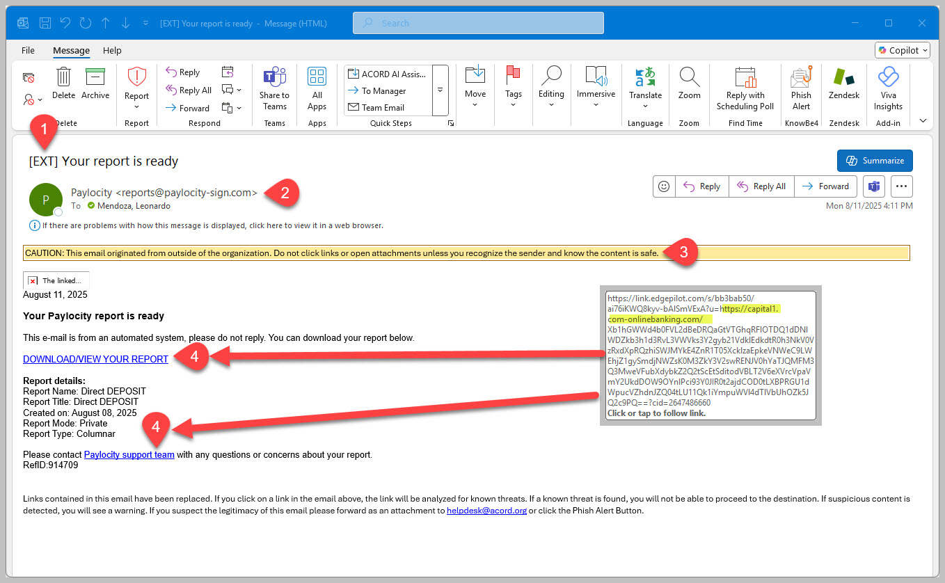
Task: Expand the Quick Steps gallery arrow
Action: [x=440, y=90]
